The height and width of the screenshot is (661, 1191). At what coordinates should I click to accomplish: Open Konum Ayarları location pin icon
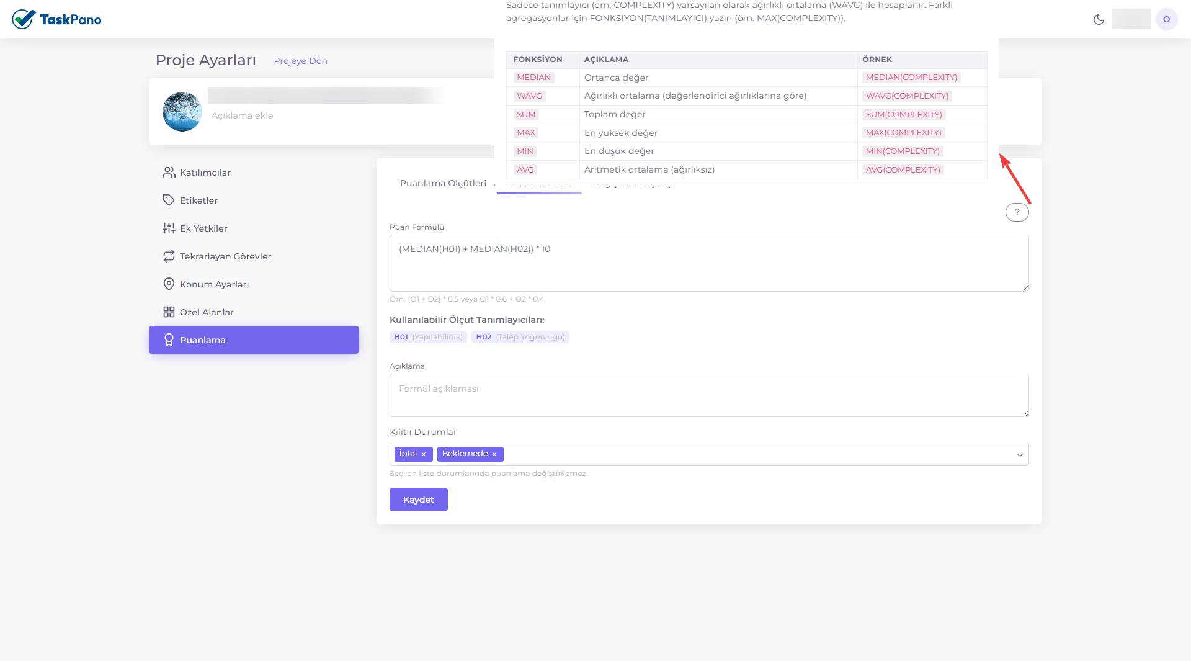coord(168,284)
